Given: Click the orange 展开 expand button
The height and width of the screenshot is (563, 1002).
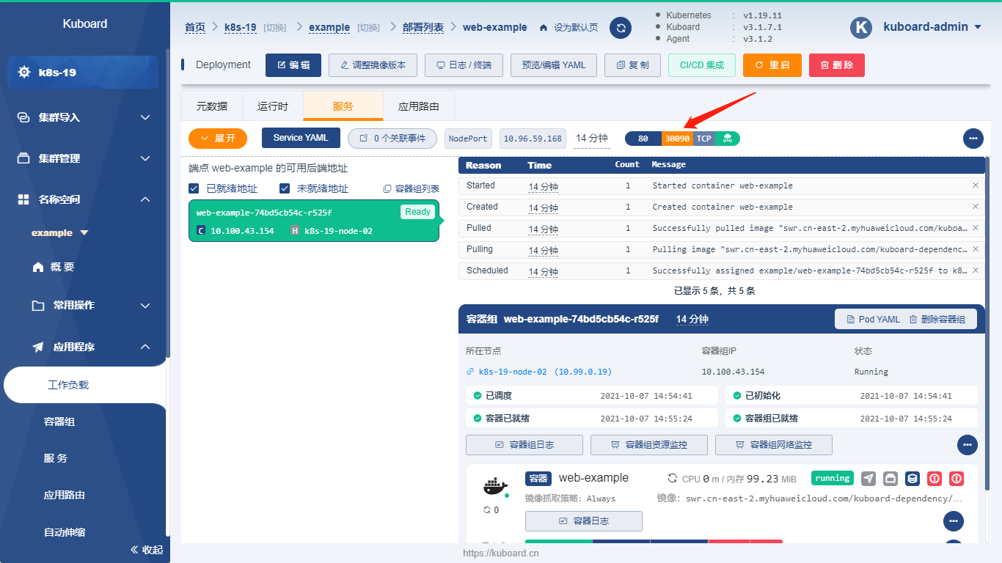Looking at the screenshot, I should [218, 138].
